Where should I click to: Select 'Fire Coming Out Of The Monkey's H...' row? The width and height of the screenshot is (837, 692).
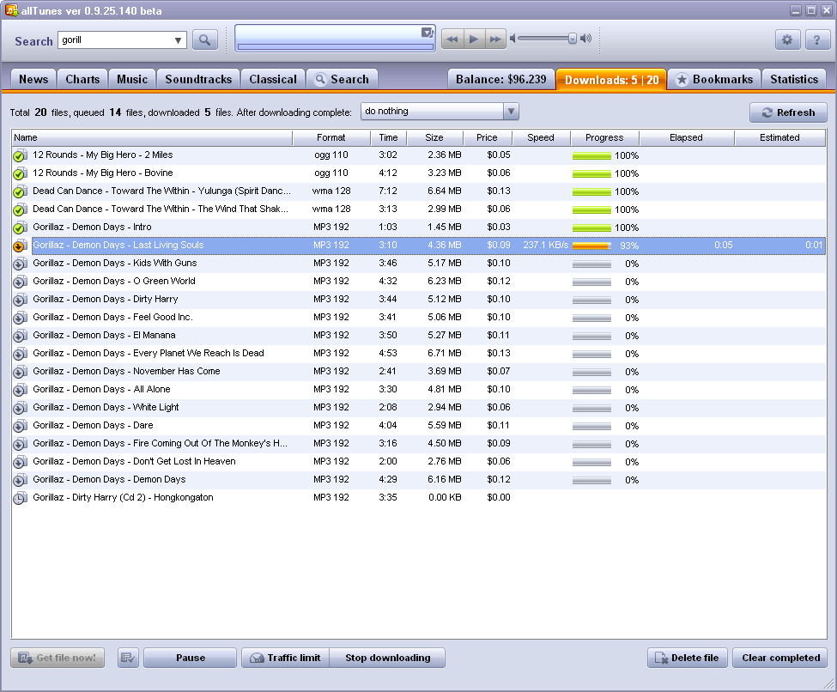click(419, 443)
